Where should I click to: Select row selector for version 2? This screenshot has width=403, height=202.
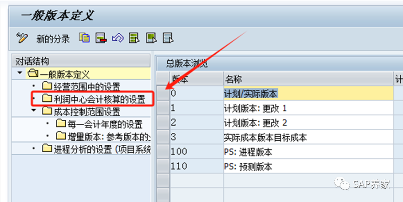click(x=163, y=123)
